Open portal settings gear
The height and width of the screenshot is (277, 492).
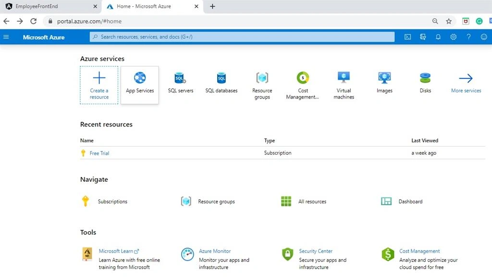[x=454, y=37]
